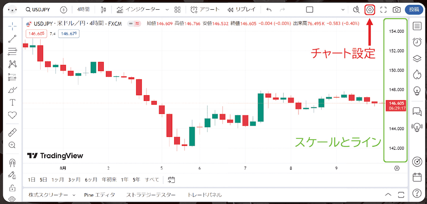Viewport: 427px width, 204px height.
Task: Open the layout setup square icon
Action: 310,10
